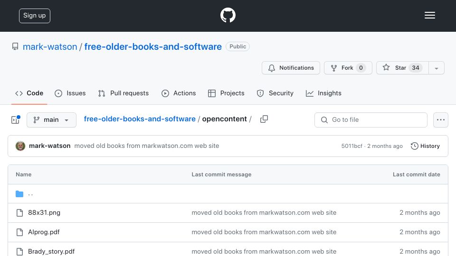Click the opencontent breadcrumb text
This screenshot has height=256, width=456.
pyautogui.click(x=224, y=119)
